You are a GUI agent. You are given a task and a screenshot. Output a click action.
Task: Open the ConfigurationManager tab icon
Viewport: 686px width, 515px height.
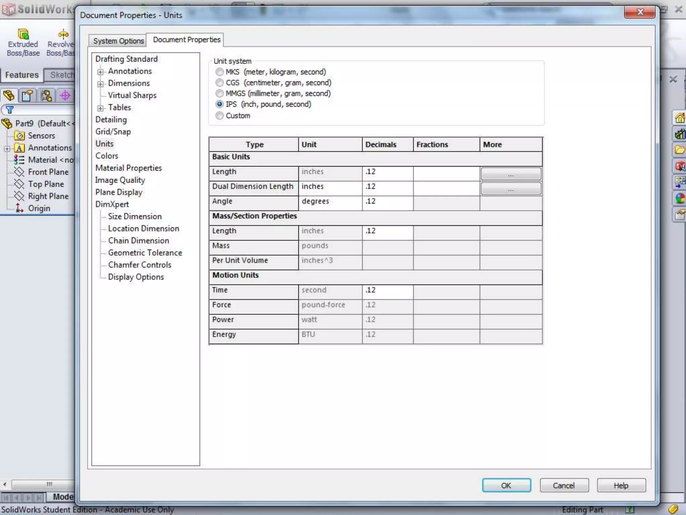point(46,96)
